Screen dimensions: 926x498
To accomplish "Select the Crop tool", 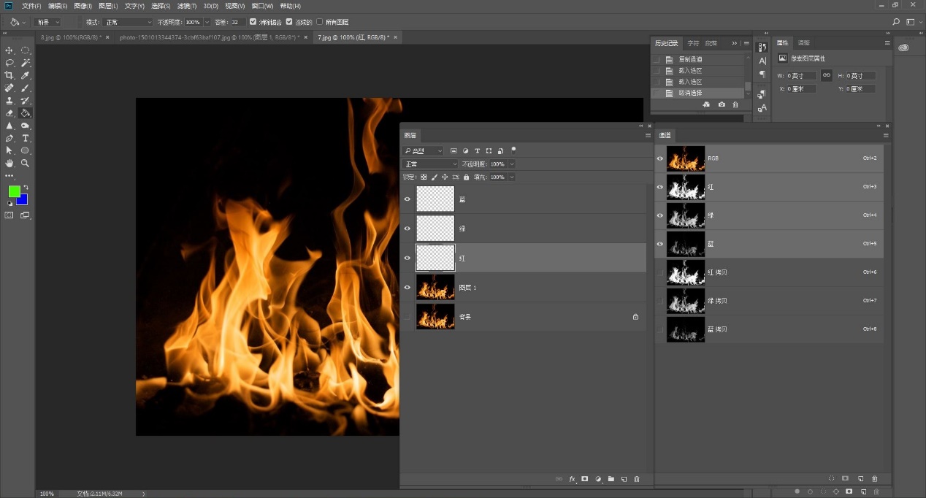I will 9,75.
